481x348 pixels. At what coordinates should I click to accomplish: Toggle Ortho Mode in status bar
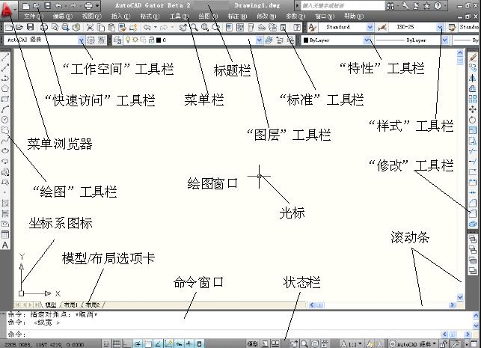point(126,344)
